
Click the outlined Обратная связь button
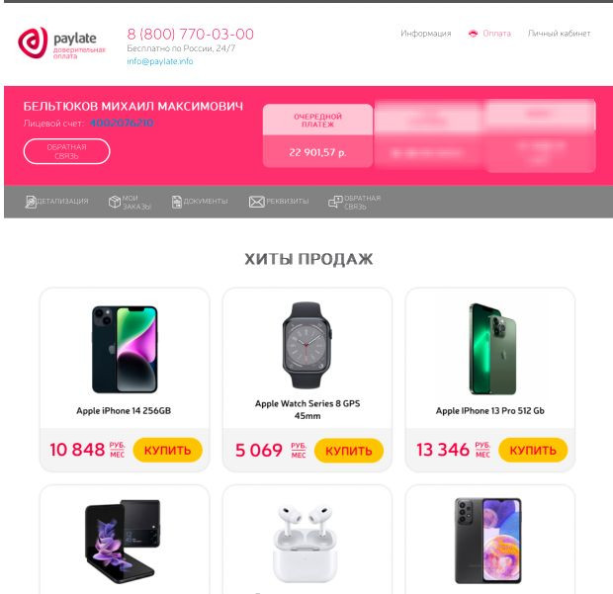(x=67, y=151)
